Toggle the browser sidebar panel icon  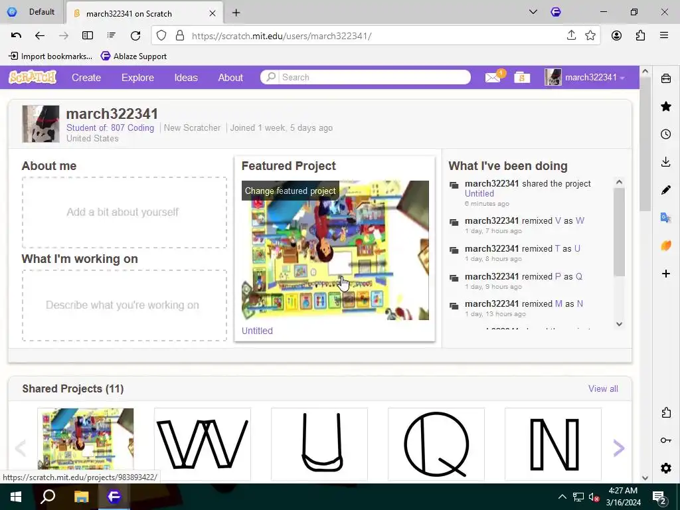[x=87, y=36]
